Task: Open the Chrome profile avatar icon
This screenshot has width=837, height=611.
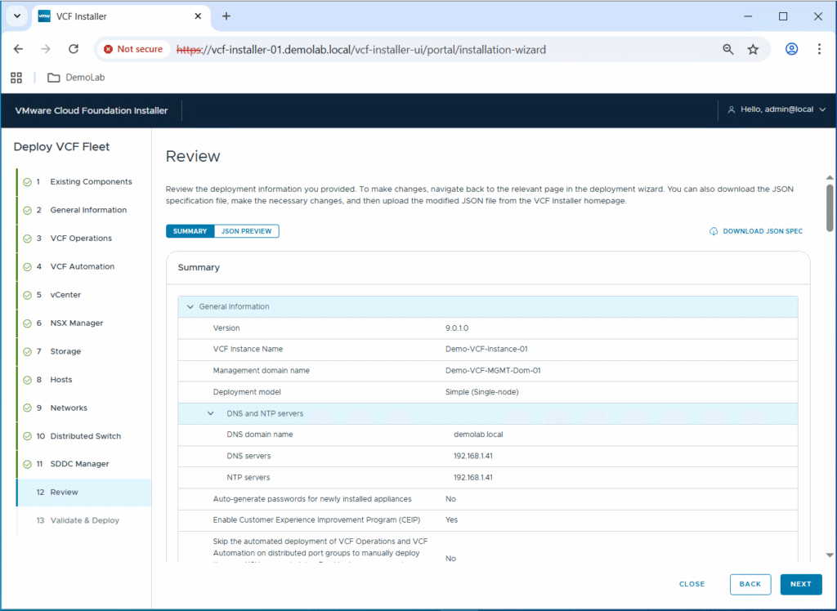Action: point(791,49)
